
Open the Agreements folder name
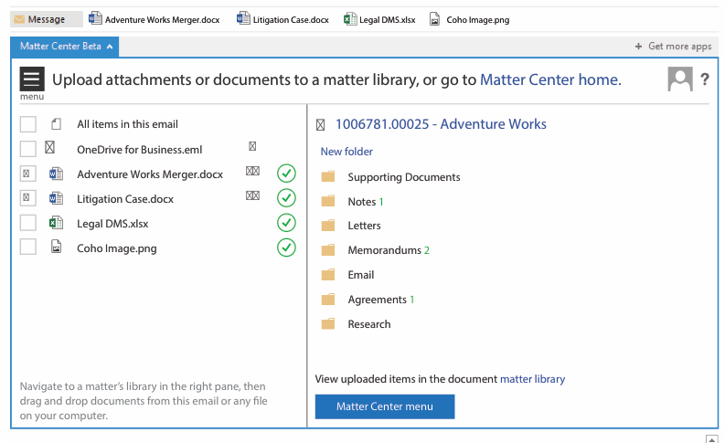(x=377, y=300)
